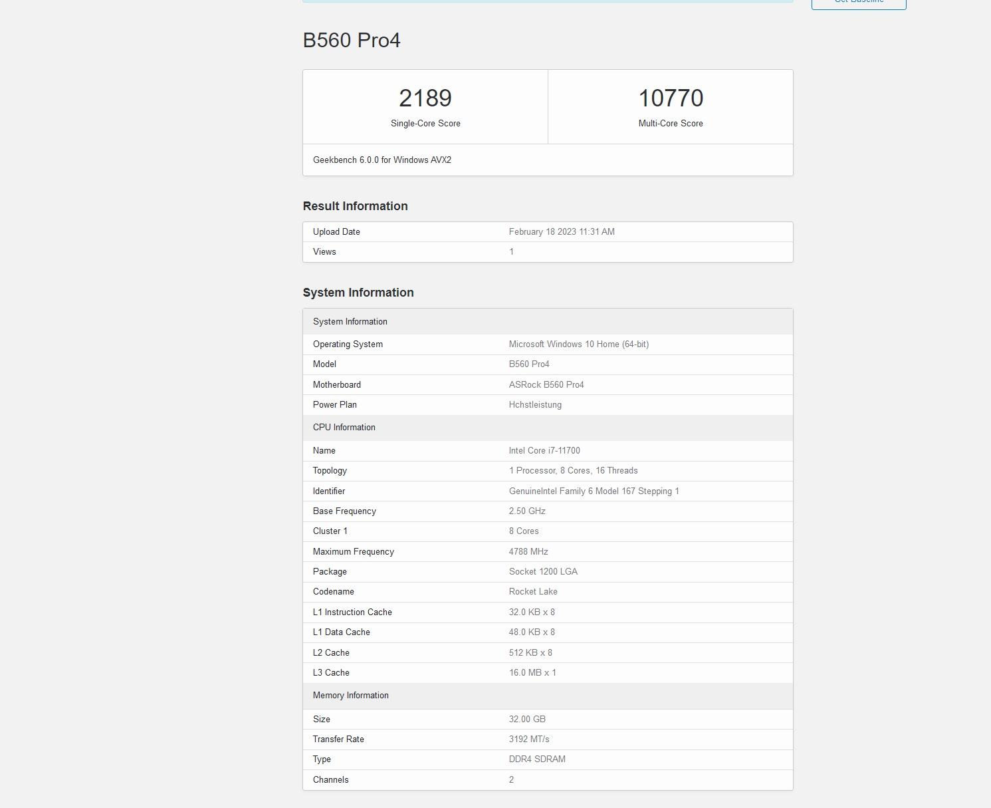Click the memory Type value DDR4 SDRAM
The width and height of the screenshot is (991, 808).
coord(537,759)
